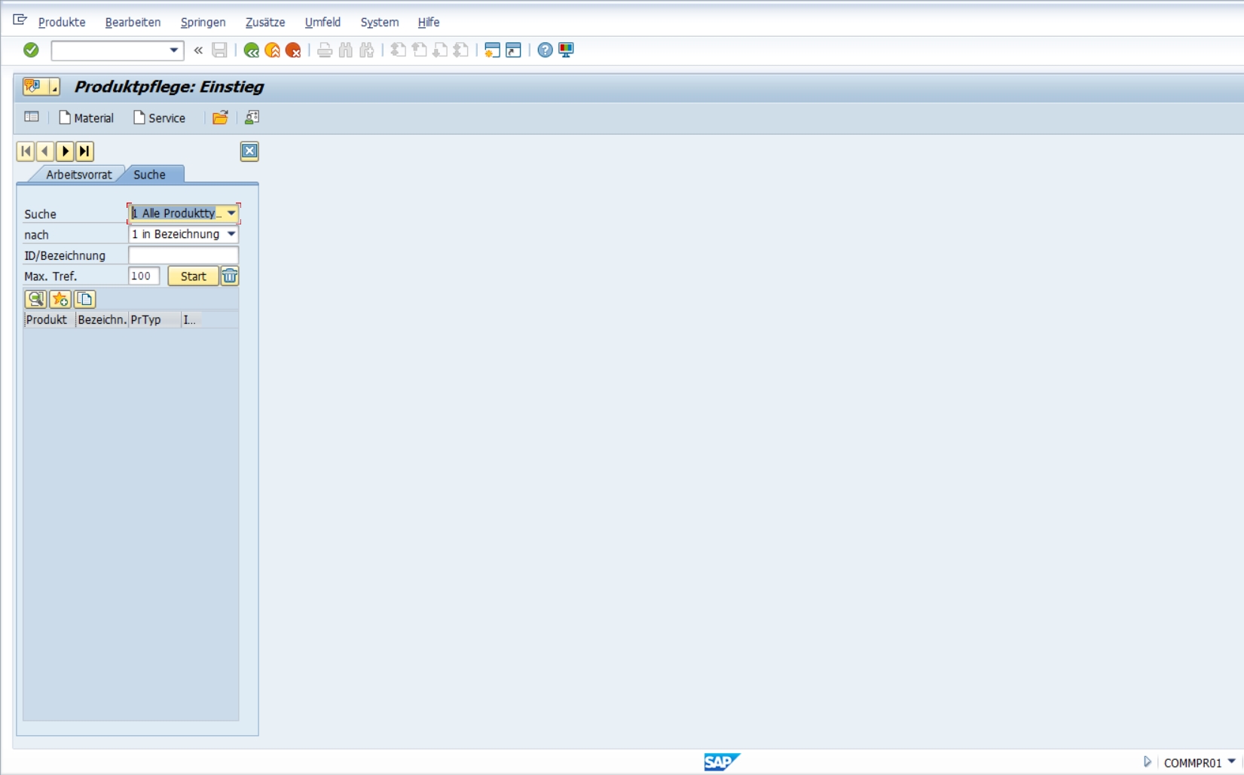Viewport: 1244px width, 775px height.
Task: Click the PrTyp column header
Action: click(x=154, y=320)
